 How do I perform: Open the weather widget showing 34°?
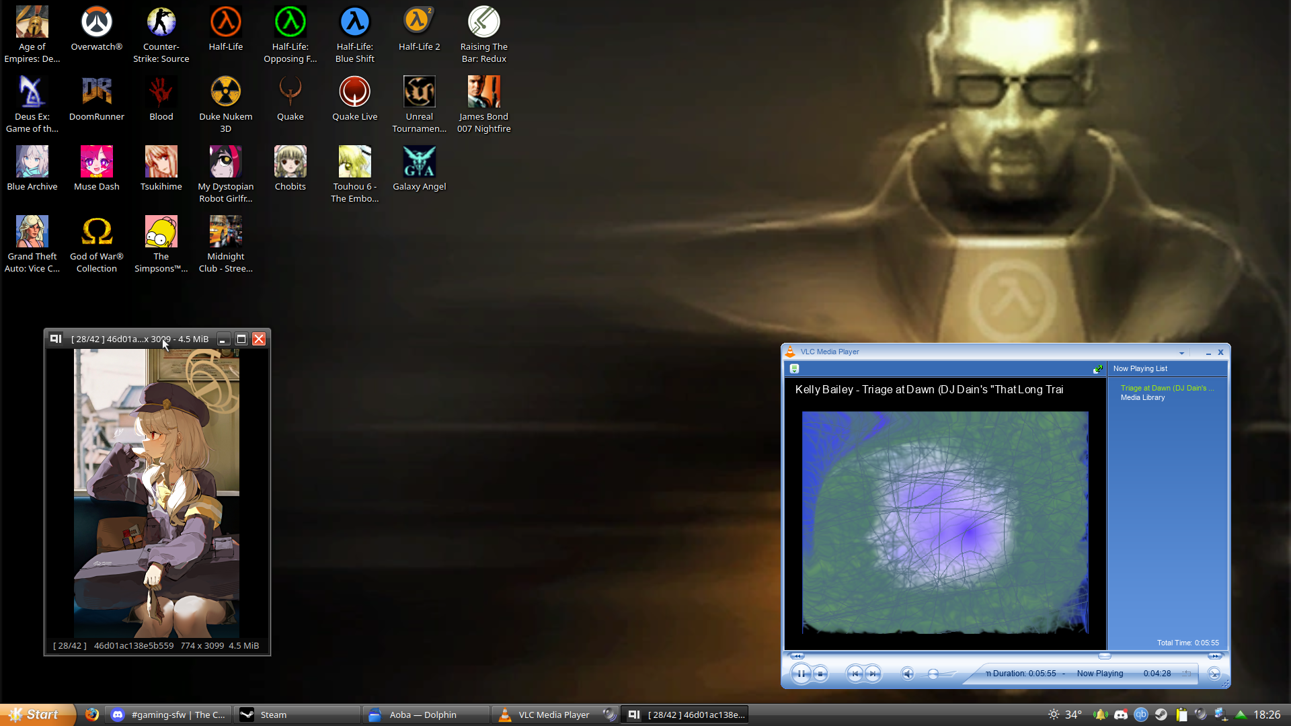1065,715
